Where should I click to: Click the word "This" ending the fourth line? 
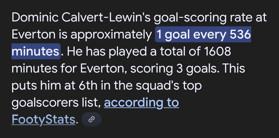[x=234, y=69]
